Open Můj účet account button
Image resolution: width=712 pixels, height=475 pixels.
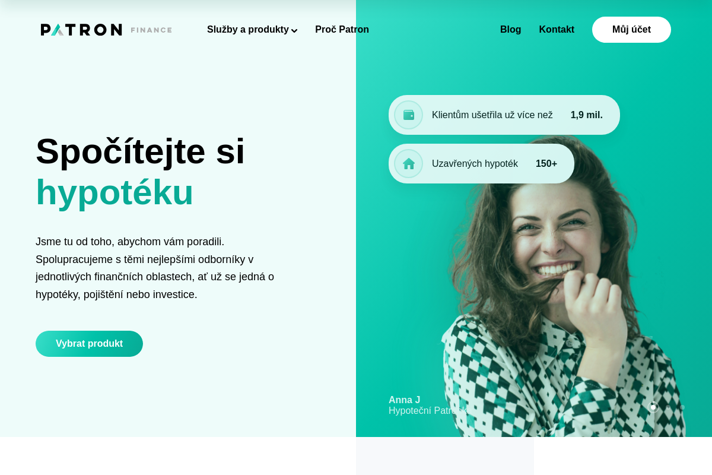click(631, 30)
